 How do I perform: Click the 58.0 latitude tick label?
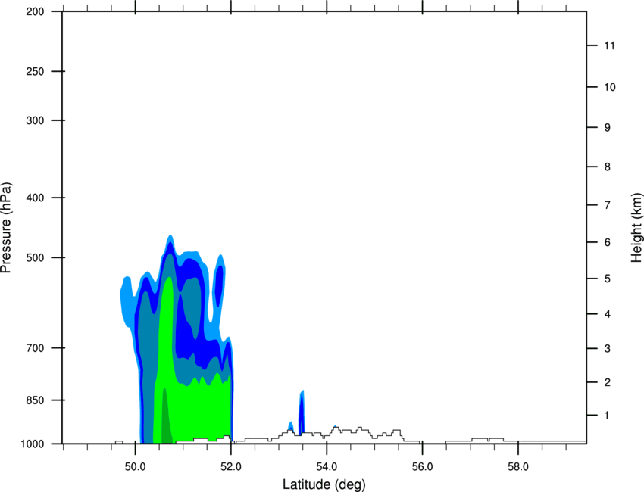click(x=518, y=467)
